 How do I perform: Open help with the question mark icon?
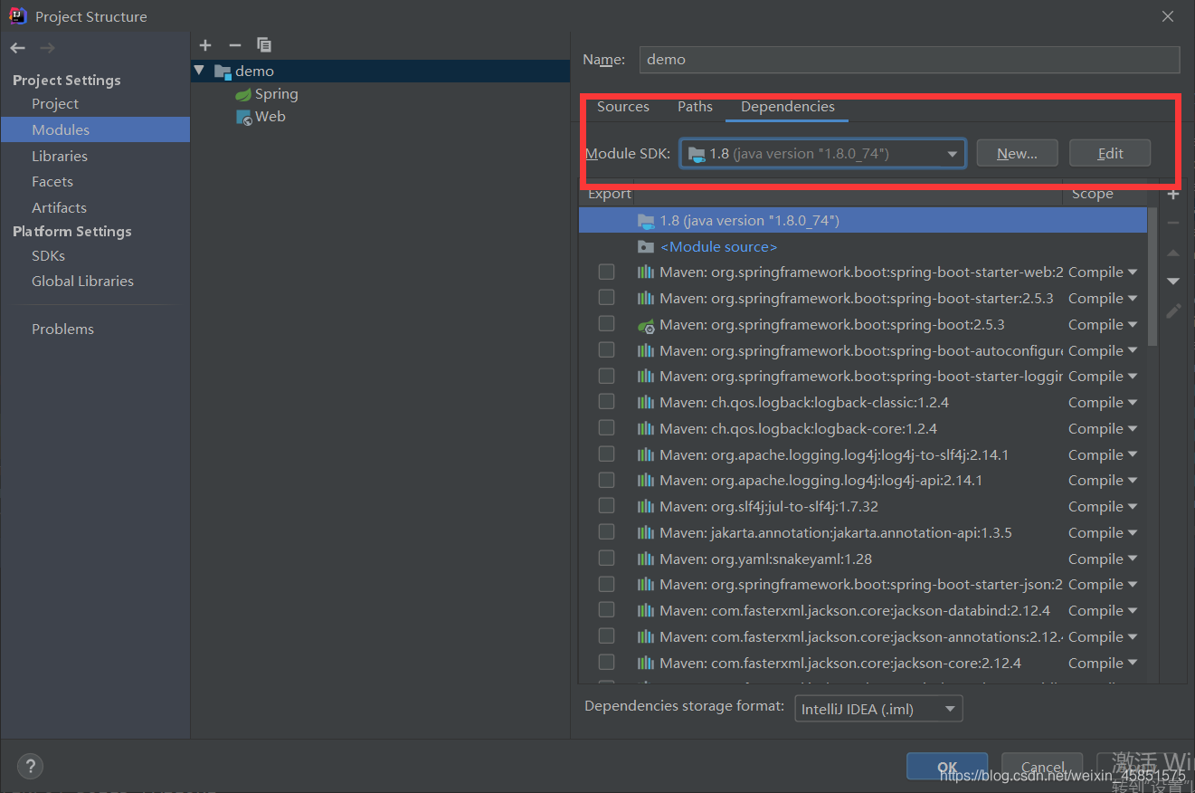[x=30, y=767]
